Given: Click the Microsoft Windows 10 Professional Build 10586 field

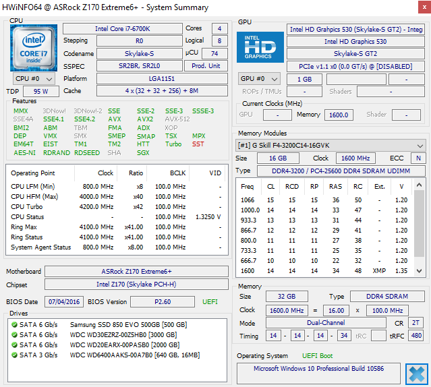Looking at the screenshot, I should coord(318,374).
